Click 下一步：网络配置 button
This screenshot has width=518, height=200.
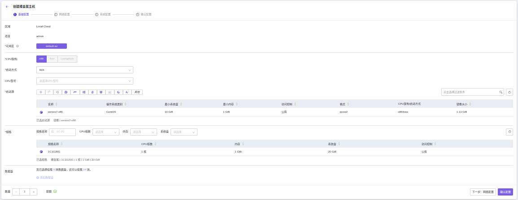point(483,192)
